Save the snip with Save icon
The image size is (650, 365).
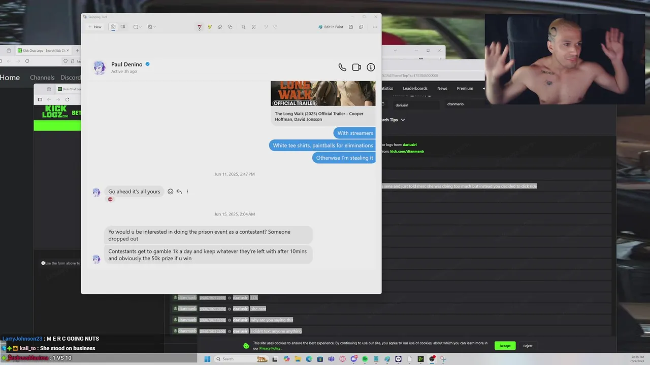350,27
